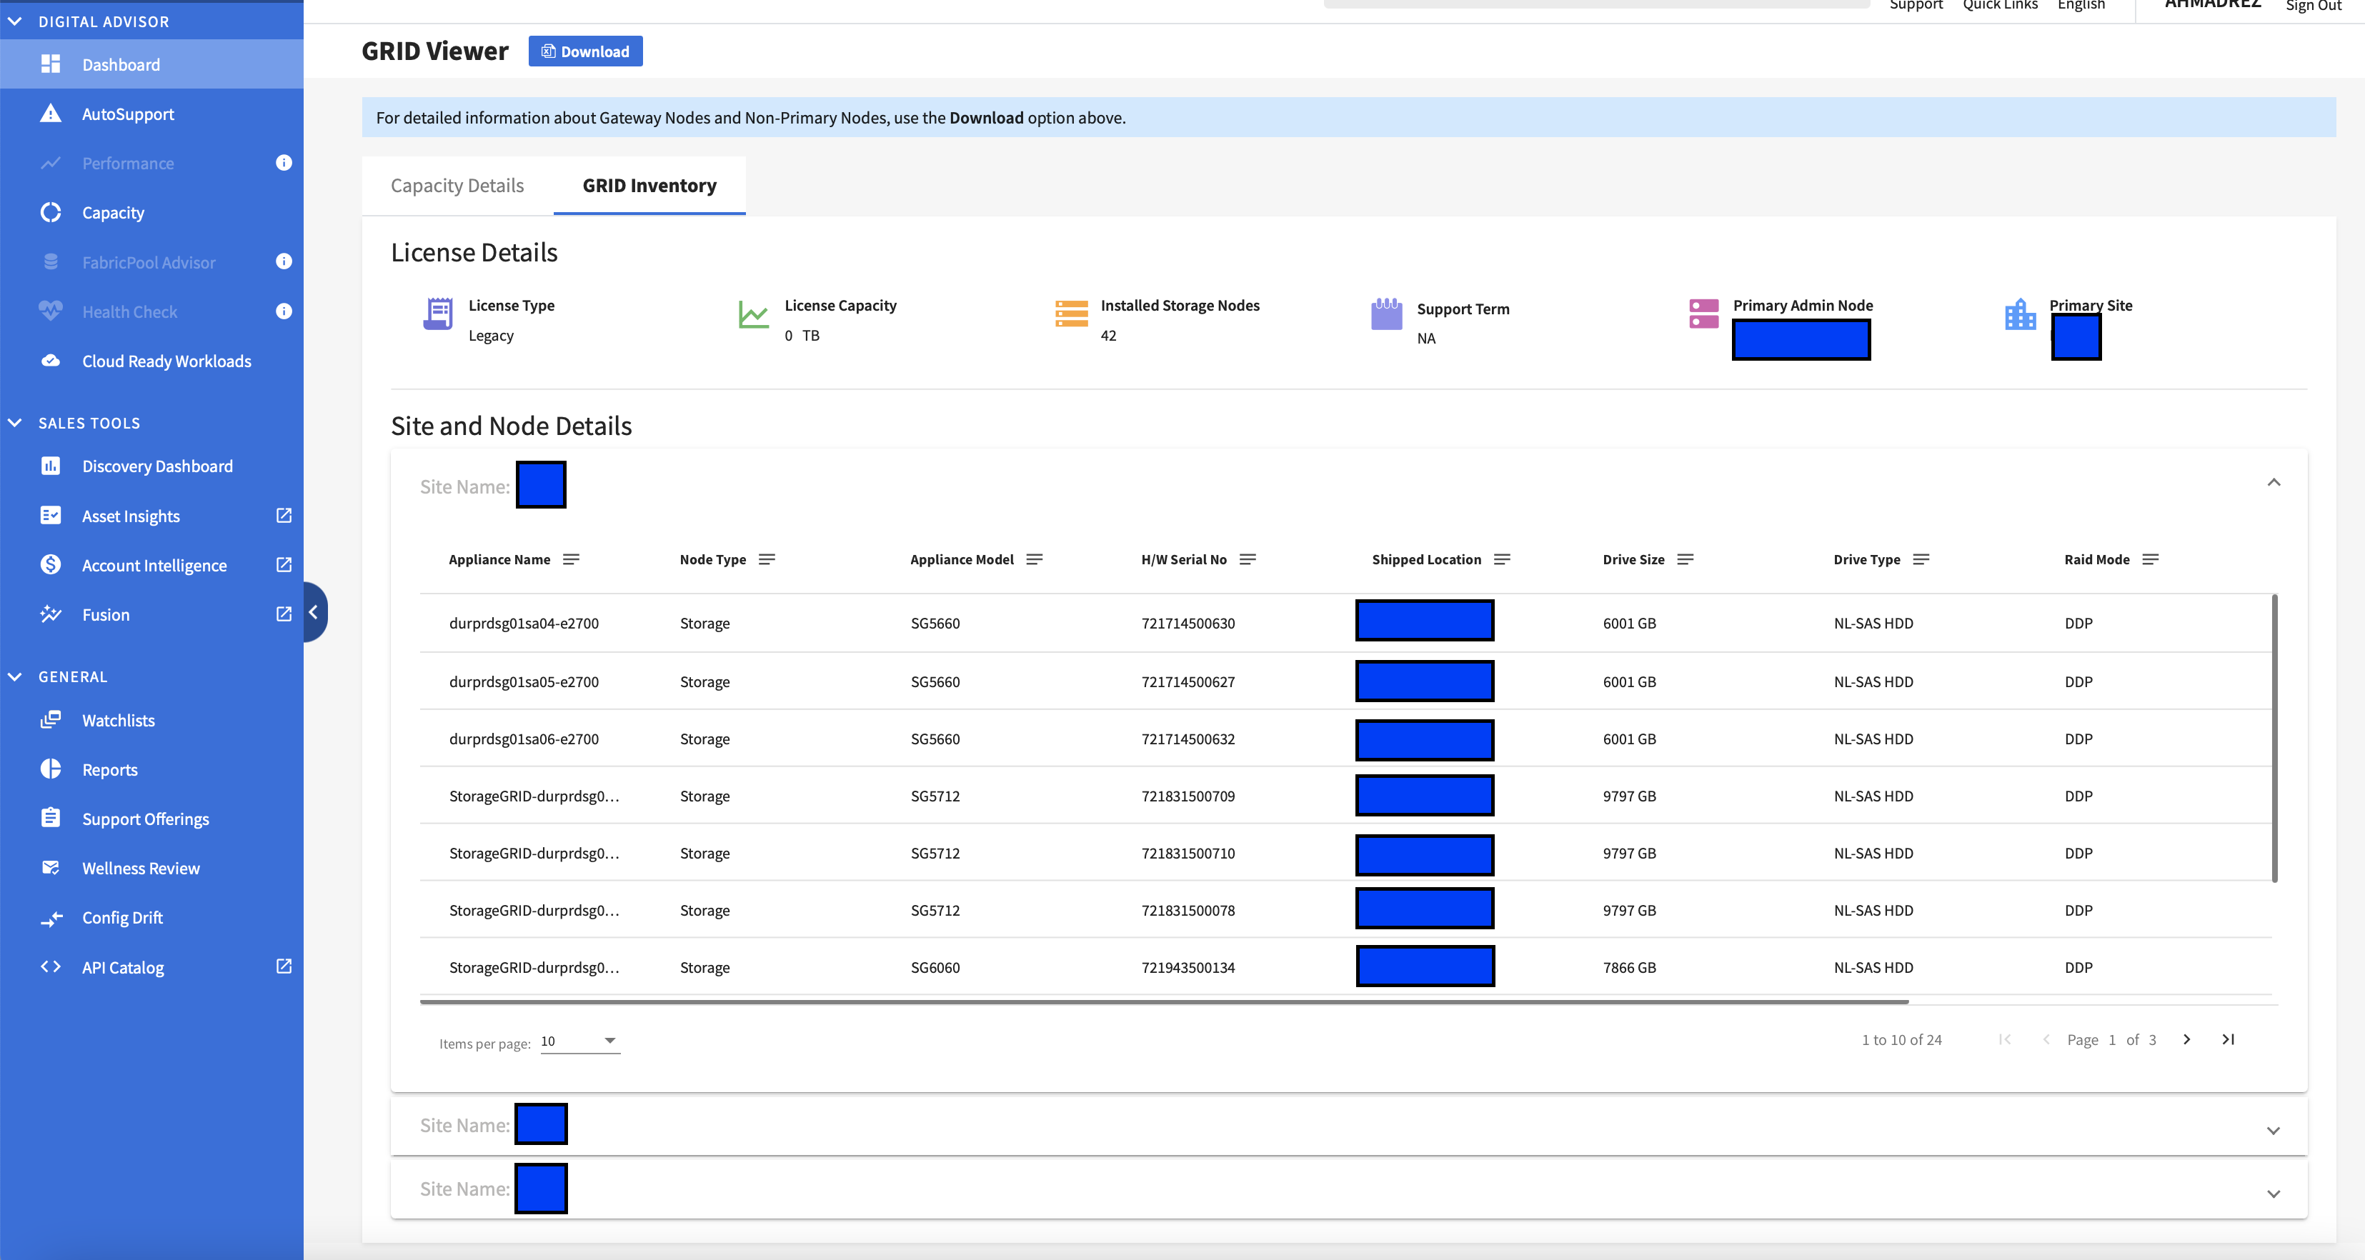Click the Performance info icon in sidebar
This screenshot has height=1260, width=2365.
[284, 162]
